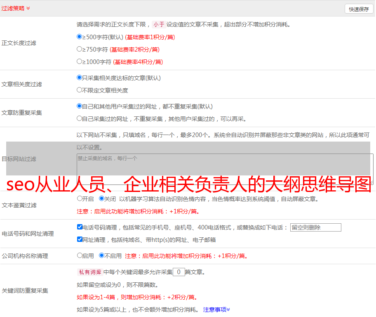Image resolution: width=376 pixels, height=317 pixels.
Task: Click the keyword article count input box
Action: (x=179, y=272)
